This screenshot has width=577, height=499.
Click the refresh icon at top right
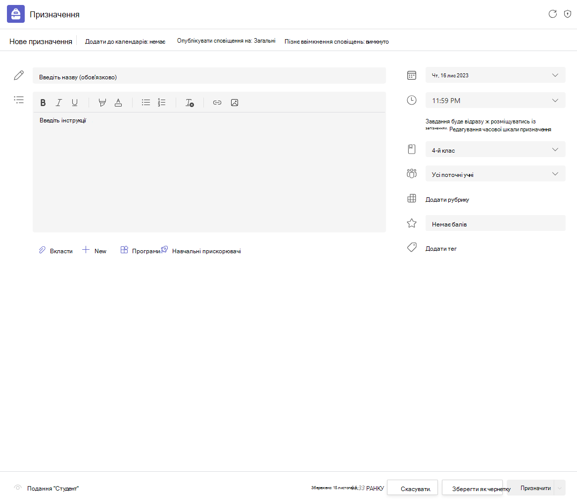(x=552, y=14)
